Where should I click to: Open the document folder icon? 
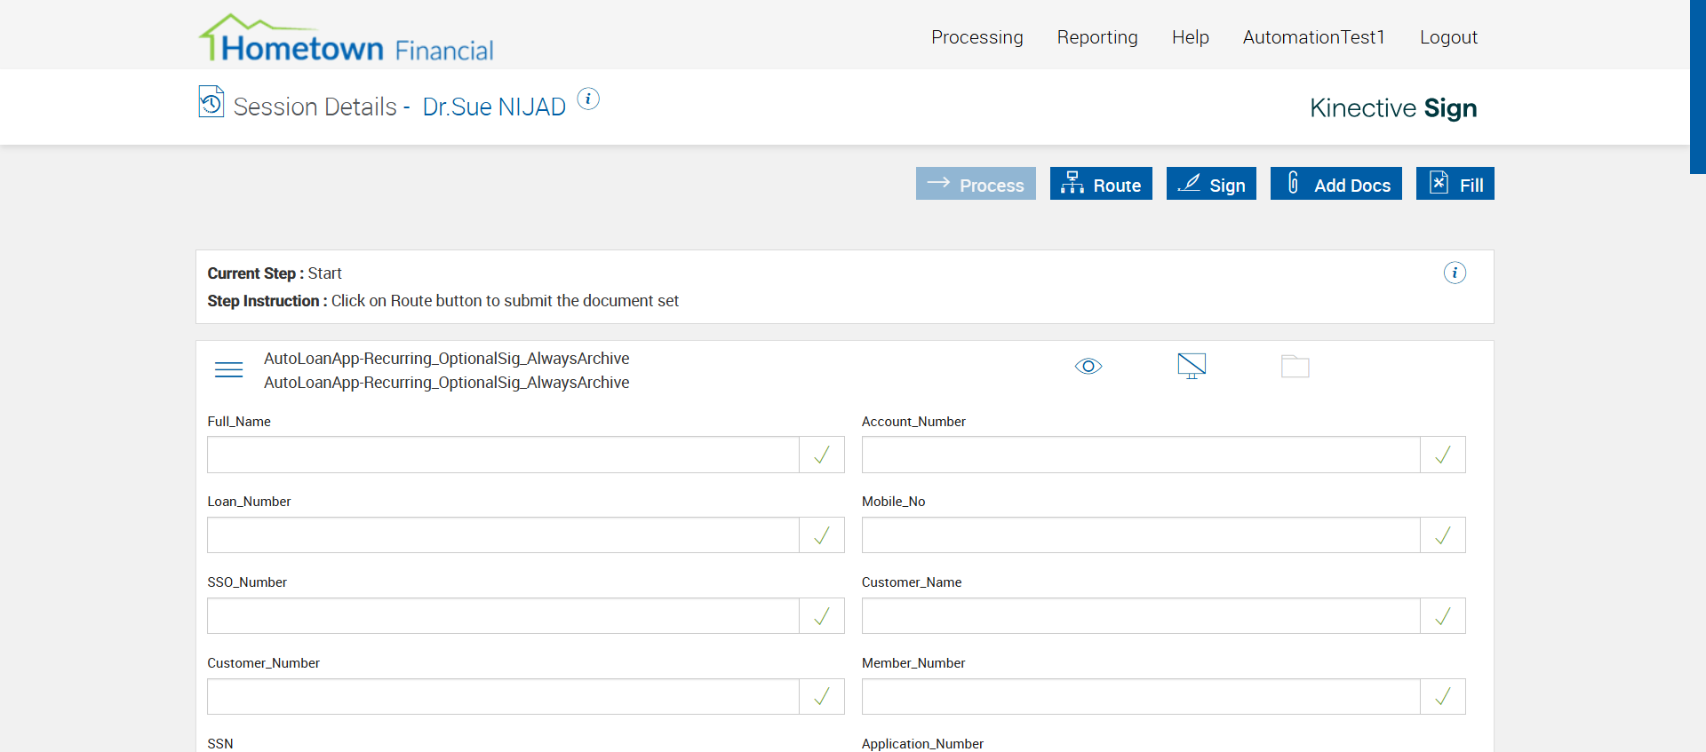tap(1295, 366)
